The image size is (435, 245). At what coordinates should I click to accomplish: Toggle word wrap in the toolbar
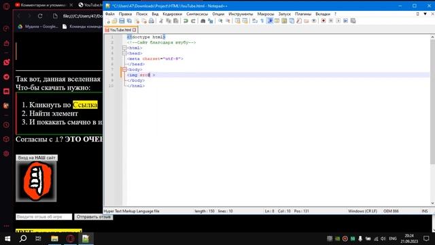[x=255, y=21]
